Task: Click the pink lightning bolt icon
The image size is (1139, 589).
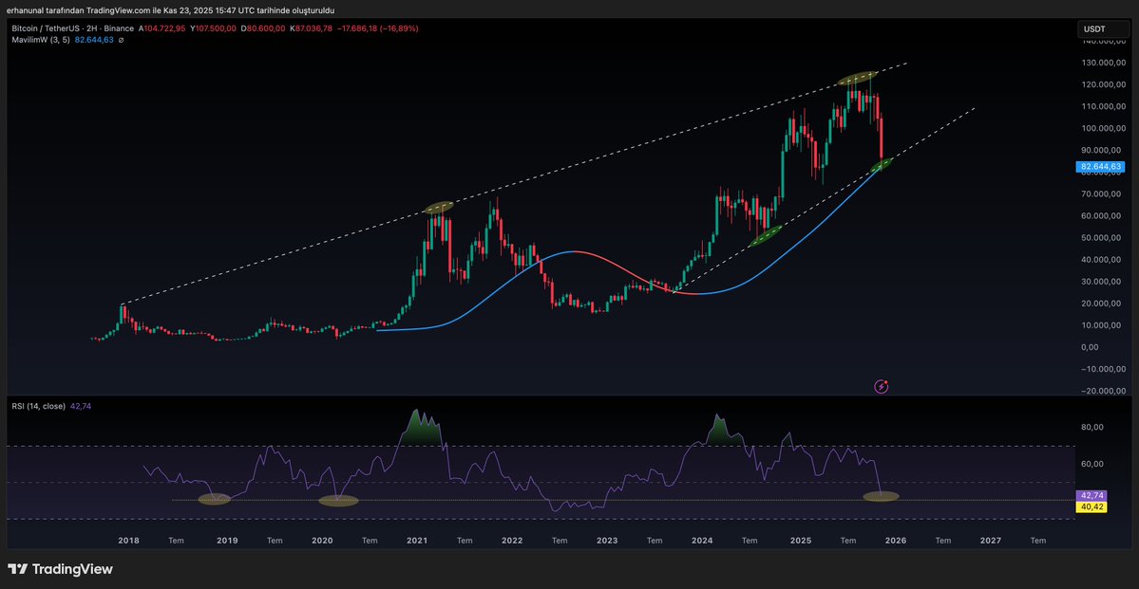Action: coord(882,387)
